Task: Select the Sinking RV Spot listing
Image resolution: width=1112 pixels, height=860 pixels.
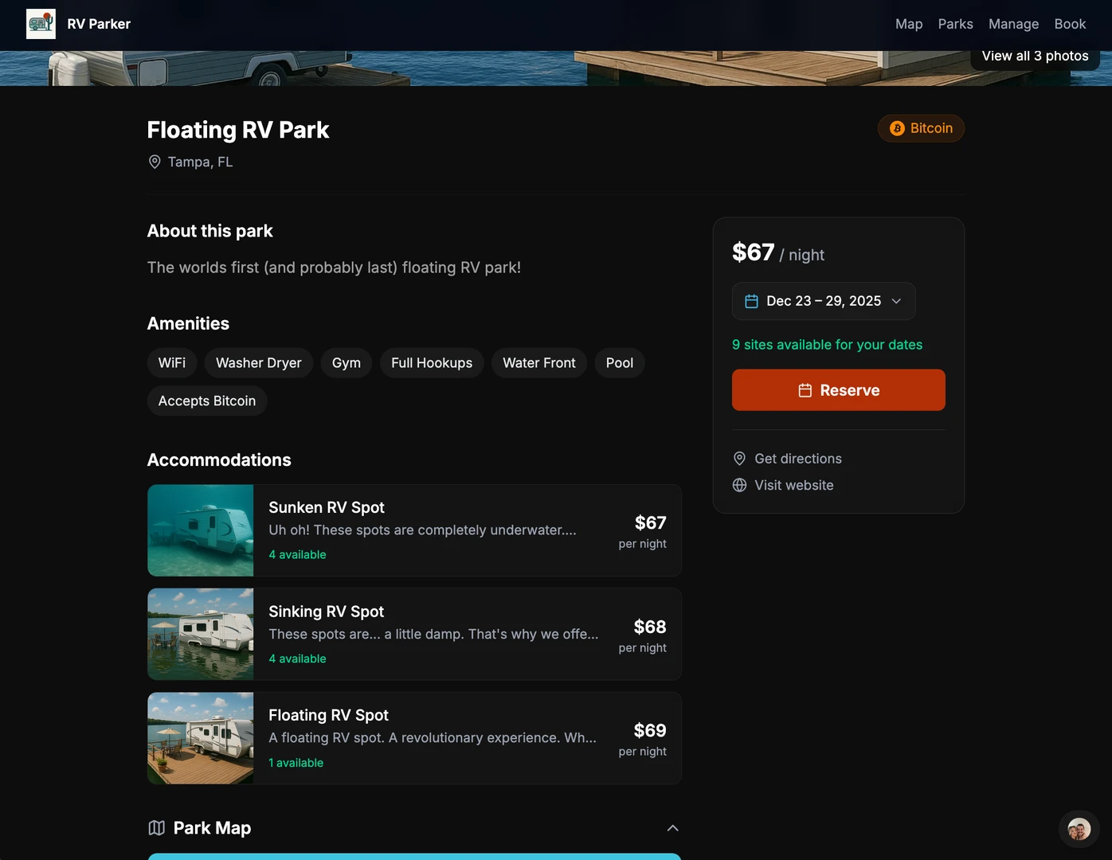Action: pos(433,634)
